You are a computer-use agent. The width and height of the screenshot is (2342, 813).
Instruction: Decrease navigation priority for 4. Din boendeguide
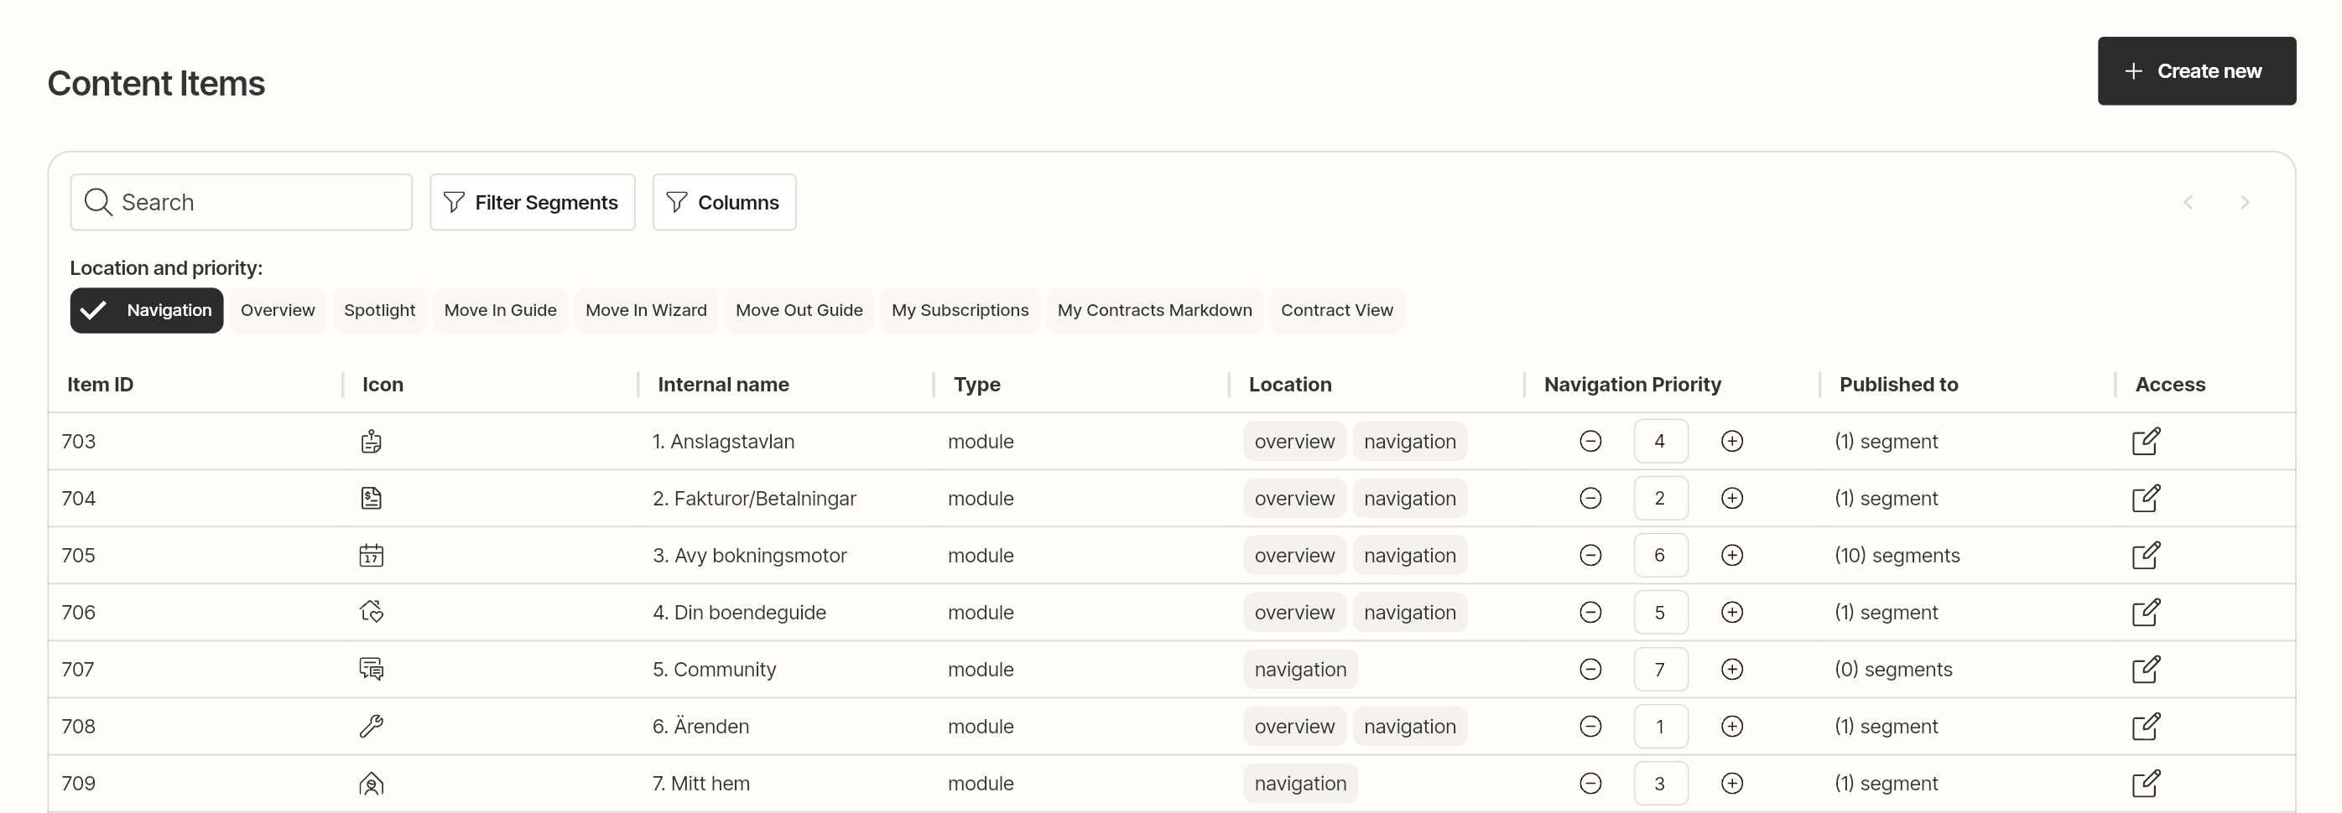1590,612
